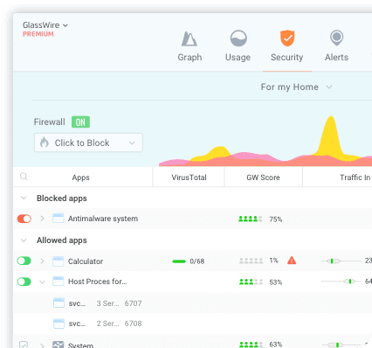Screen dimensions: 372x348
Task: Click the System row traffic slider
Action: [341, 345]
